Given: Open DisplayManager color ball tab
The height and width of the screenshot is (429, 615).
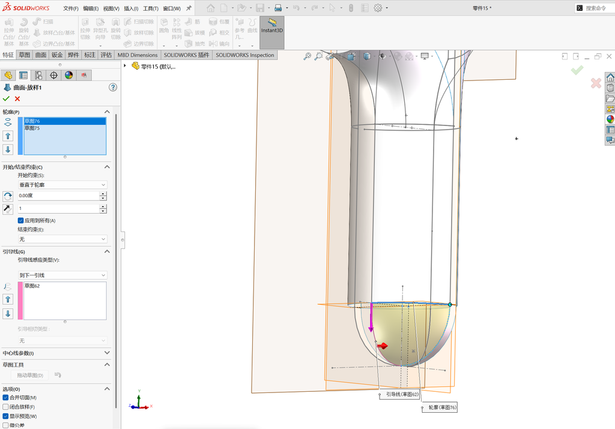Looking at the screenshot, I should (x=69, y=75).
